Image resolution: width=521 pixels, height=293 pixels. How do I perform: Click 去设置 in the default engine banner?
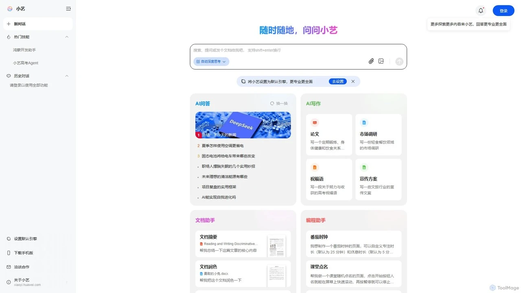click(x=338, y=81)
